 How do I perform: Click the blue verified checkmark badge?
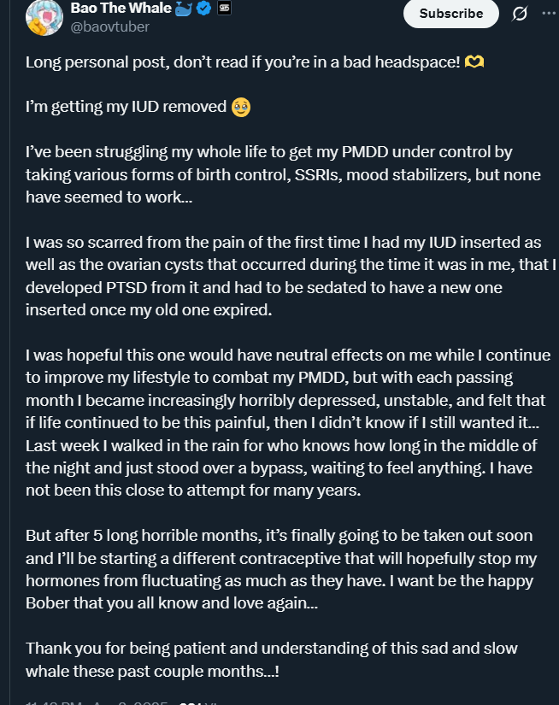click(x=203, y=8)
